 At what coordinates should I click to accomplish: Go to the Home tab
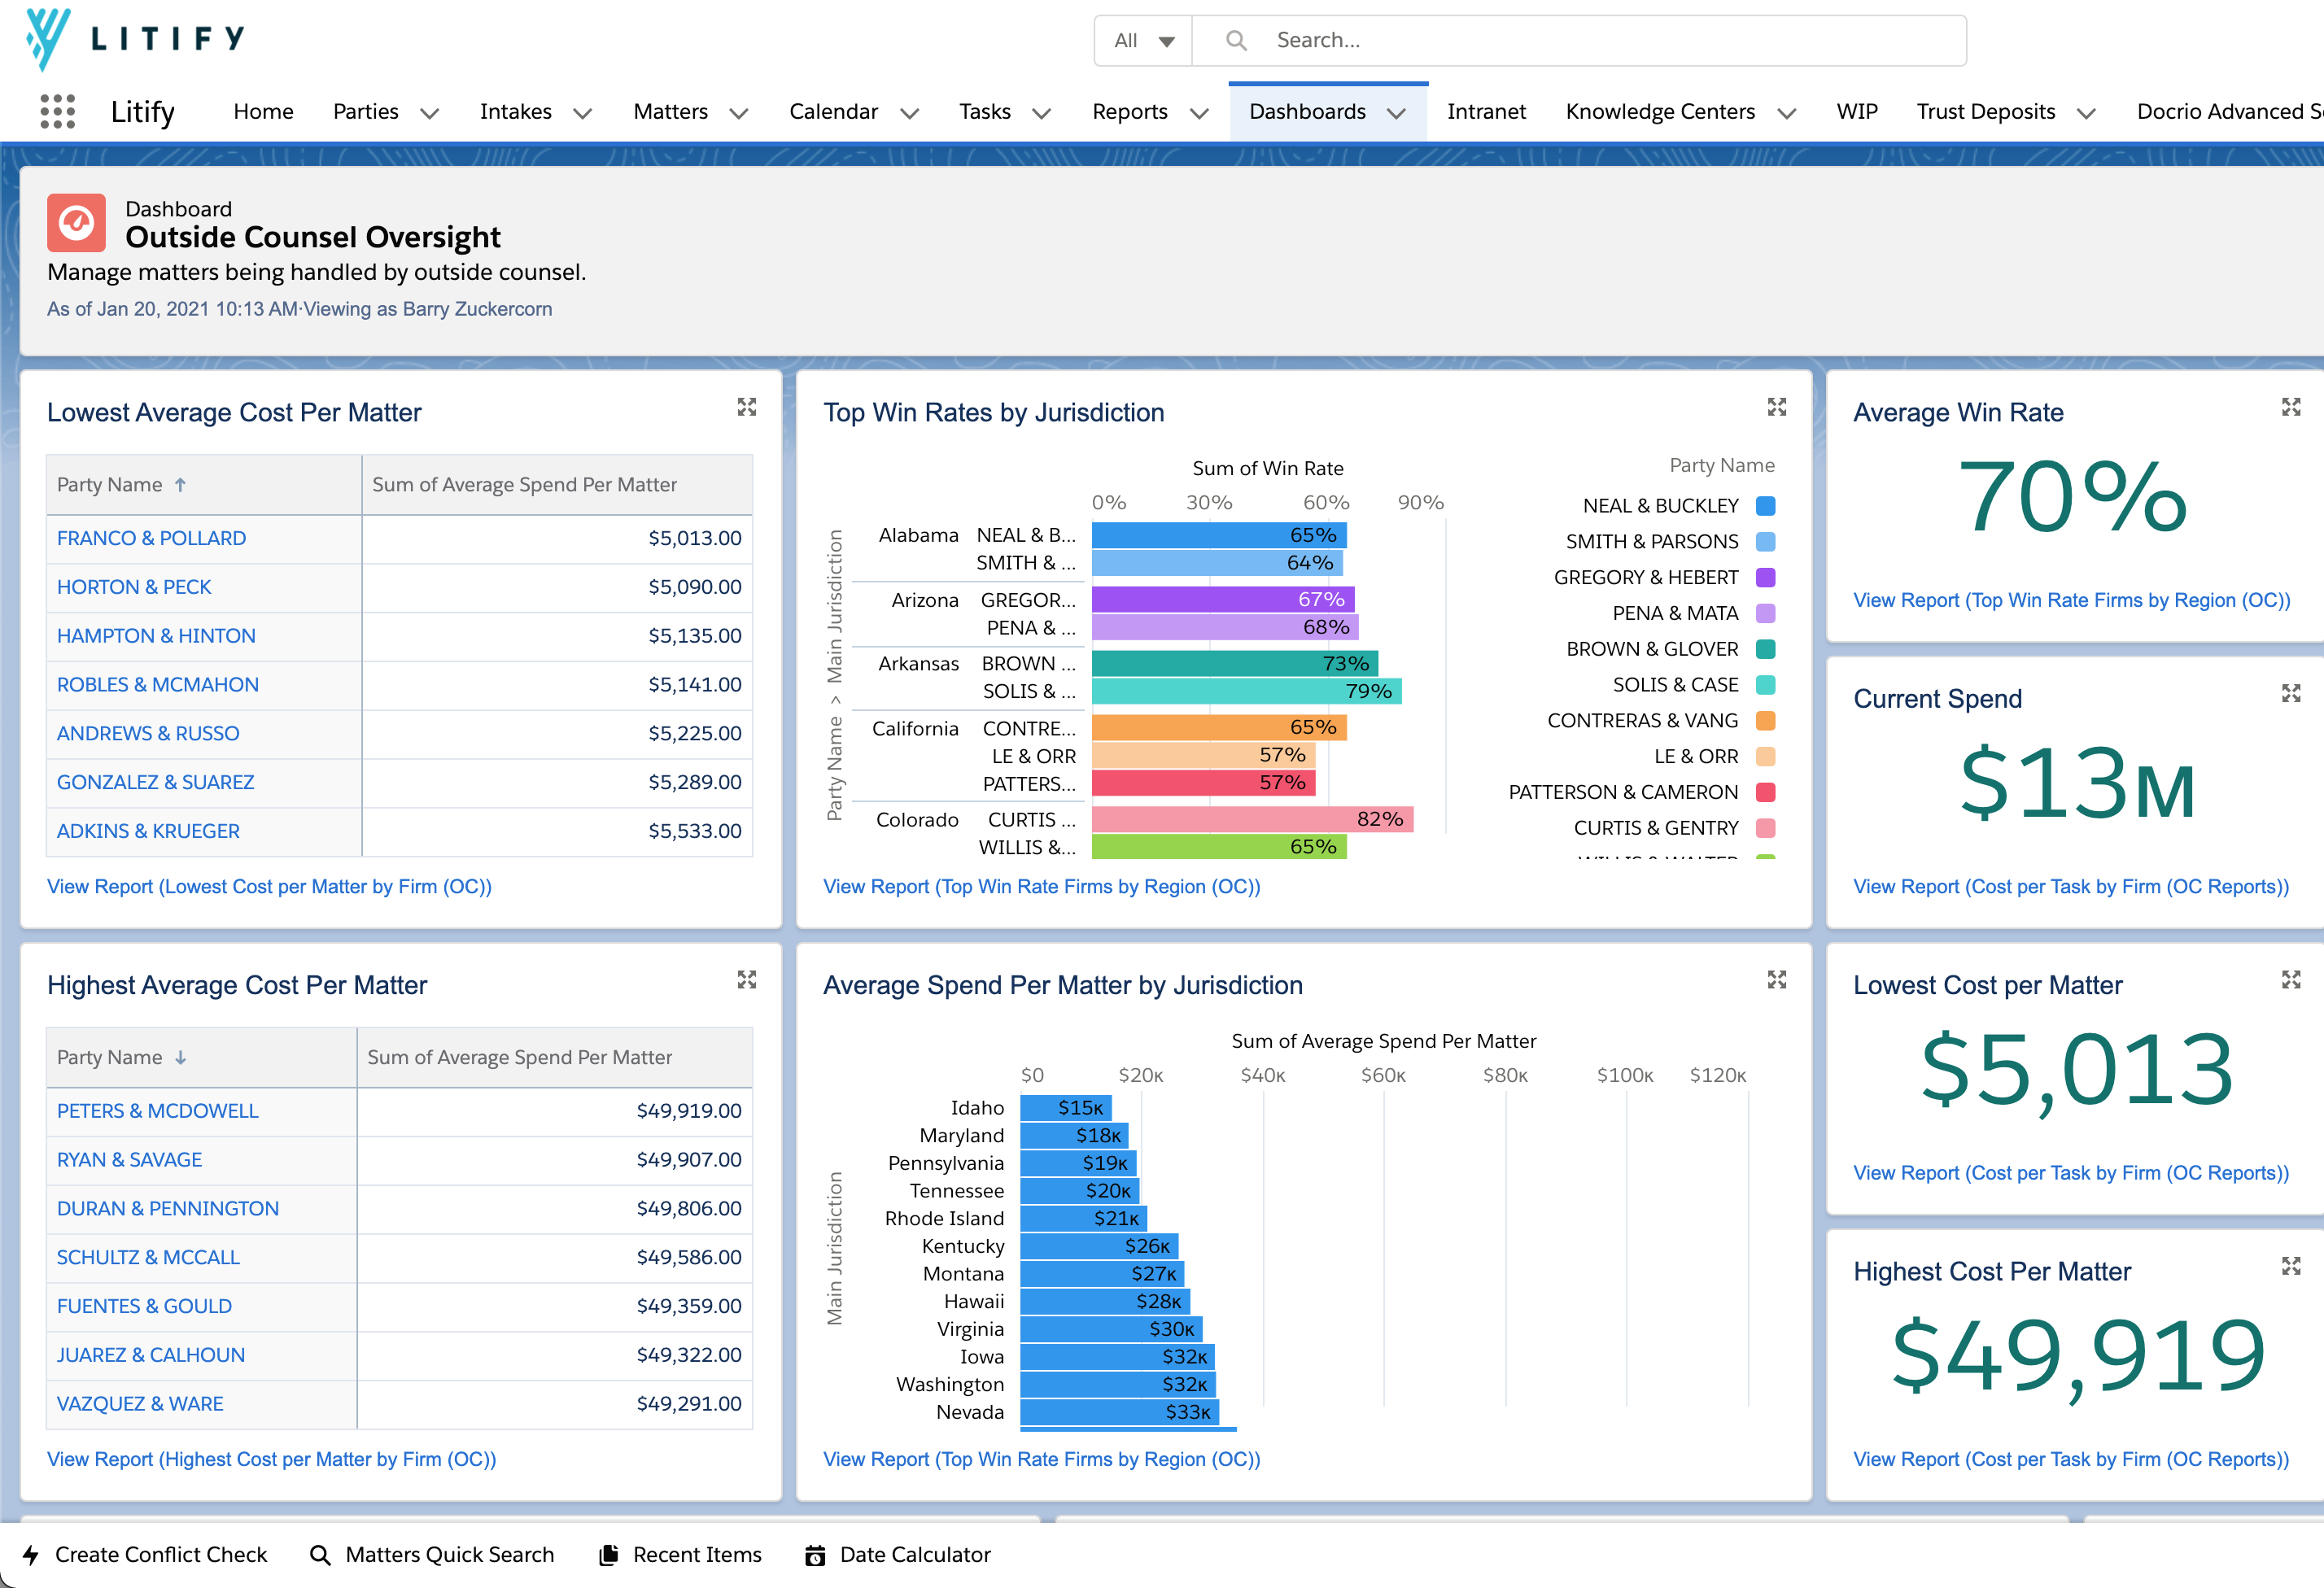click(263, 112)
